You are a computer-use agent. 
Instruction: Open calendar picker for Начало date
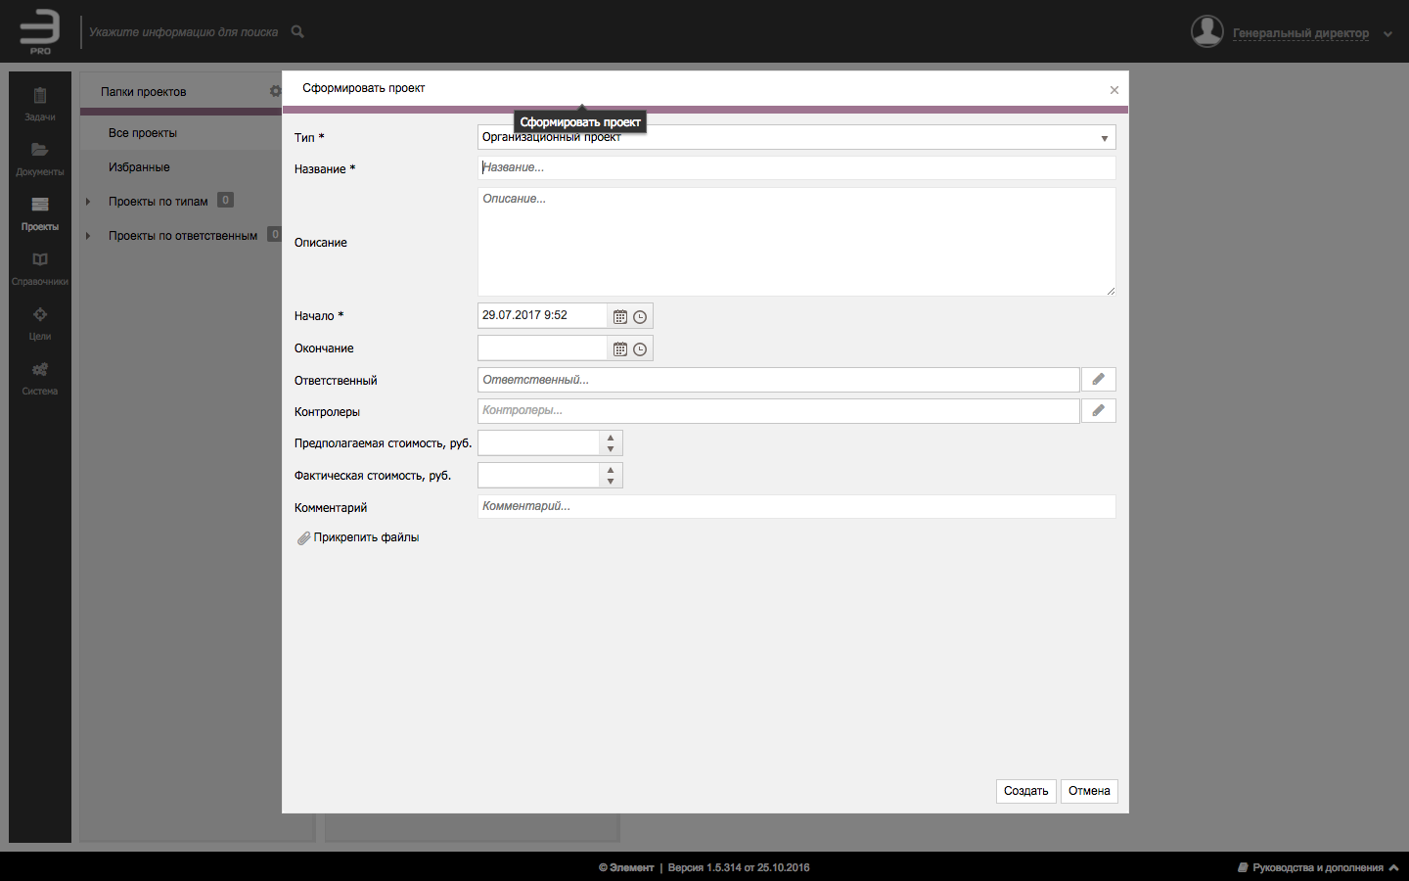pos(619,317)
